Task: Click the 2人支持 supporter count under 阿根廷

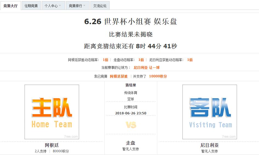Action: [x=41, y=151]
